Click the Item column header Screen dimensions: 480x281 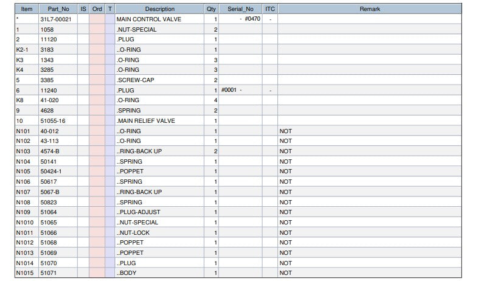pos(27,9)
